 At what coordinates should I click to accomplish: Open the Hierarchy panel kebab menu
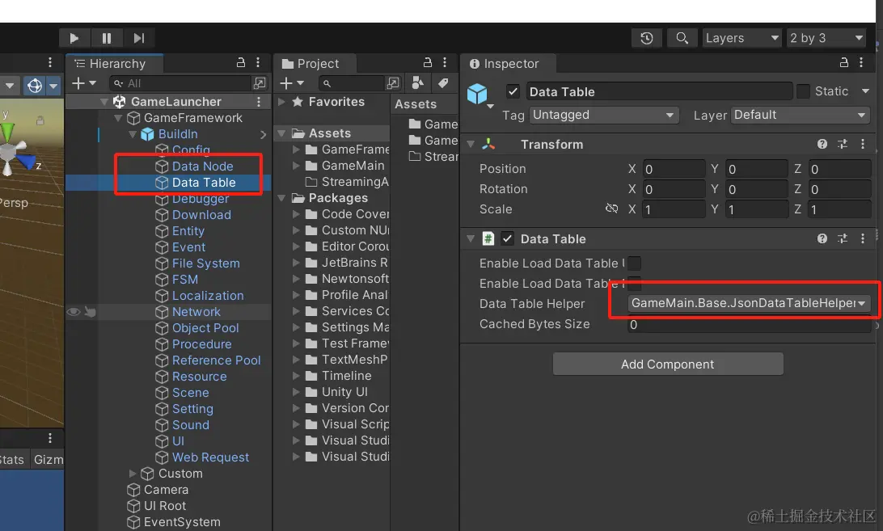point(258,62)
